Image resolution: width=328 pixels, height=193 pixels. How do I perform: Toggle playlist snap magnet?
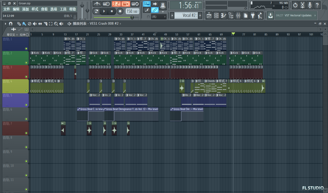pos(11,24)
